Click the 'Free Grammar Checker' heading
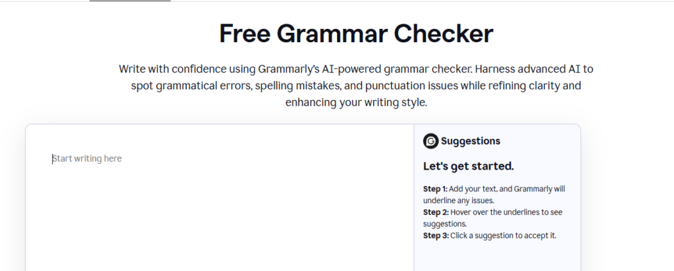674x271 pixels. click(356, 33)
